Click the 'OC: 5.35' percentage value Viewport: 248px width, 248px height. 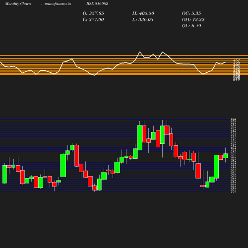pyautogui.click(x=191, y=13)
